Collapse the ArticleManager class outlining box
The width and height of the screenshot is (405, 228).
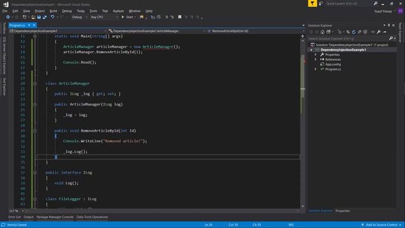pyautogui.click(x=35, y=84)
